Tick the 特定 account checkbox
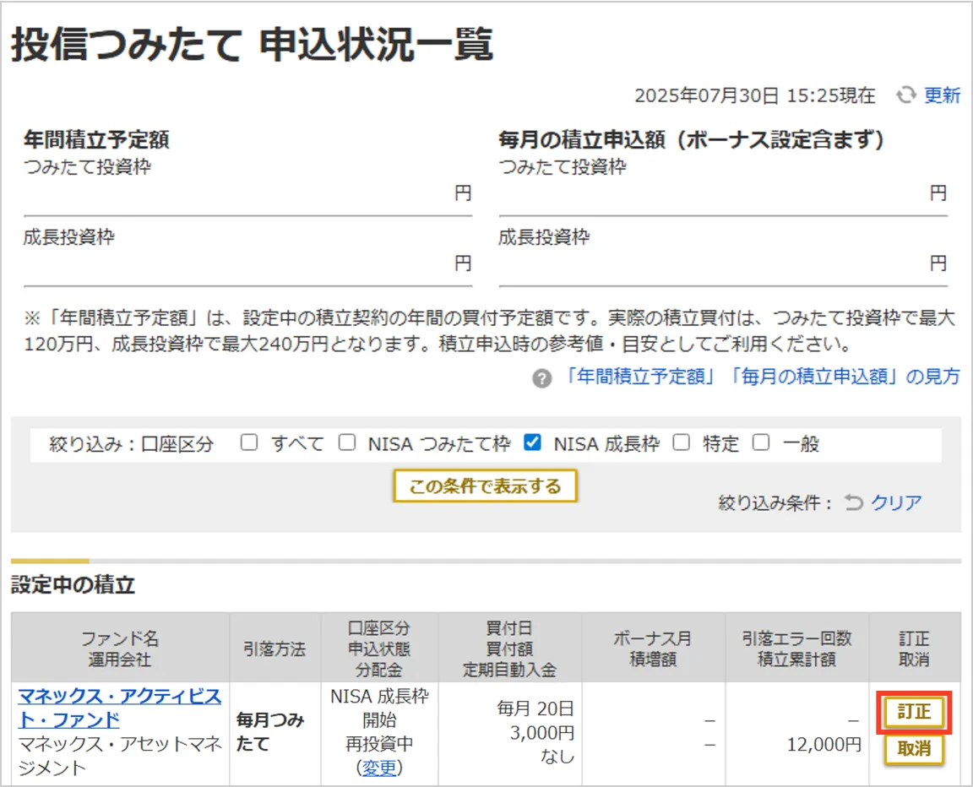 click(682, 442)
